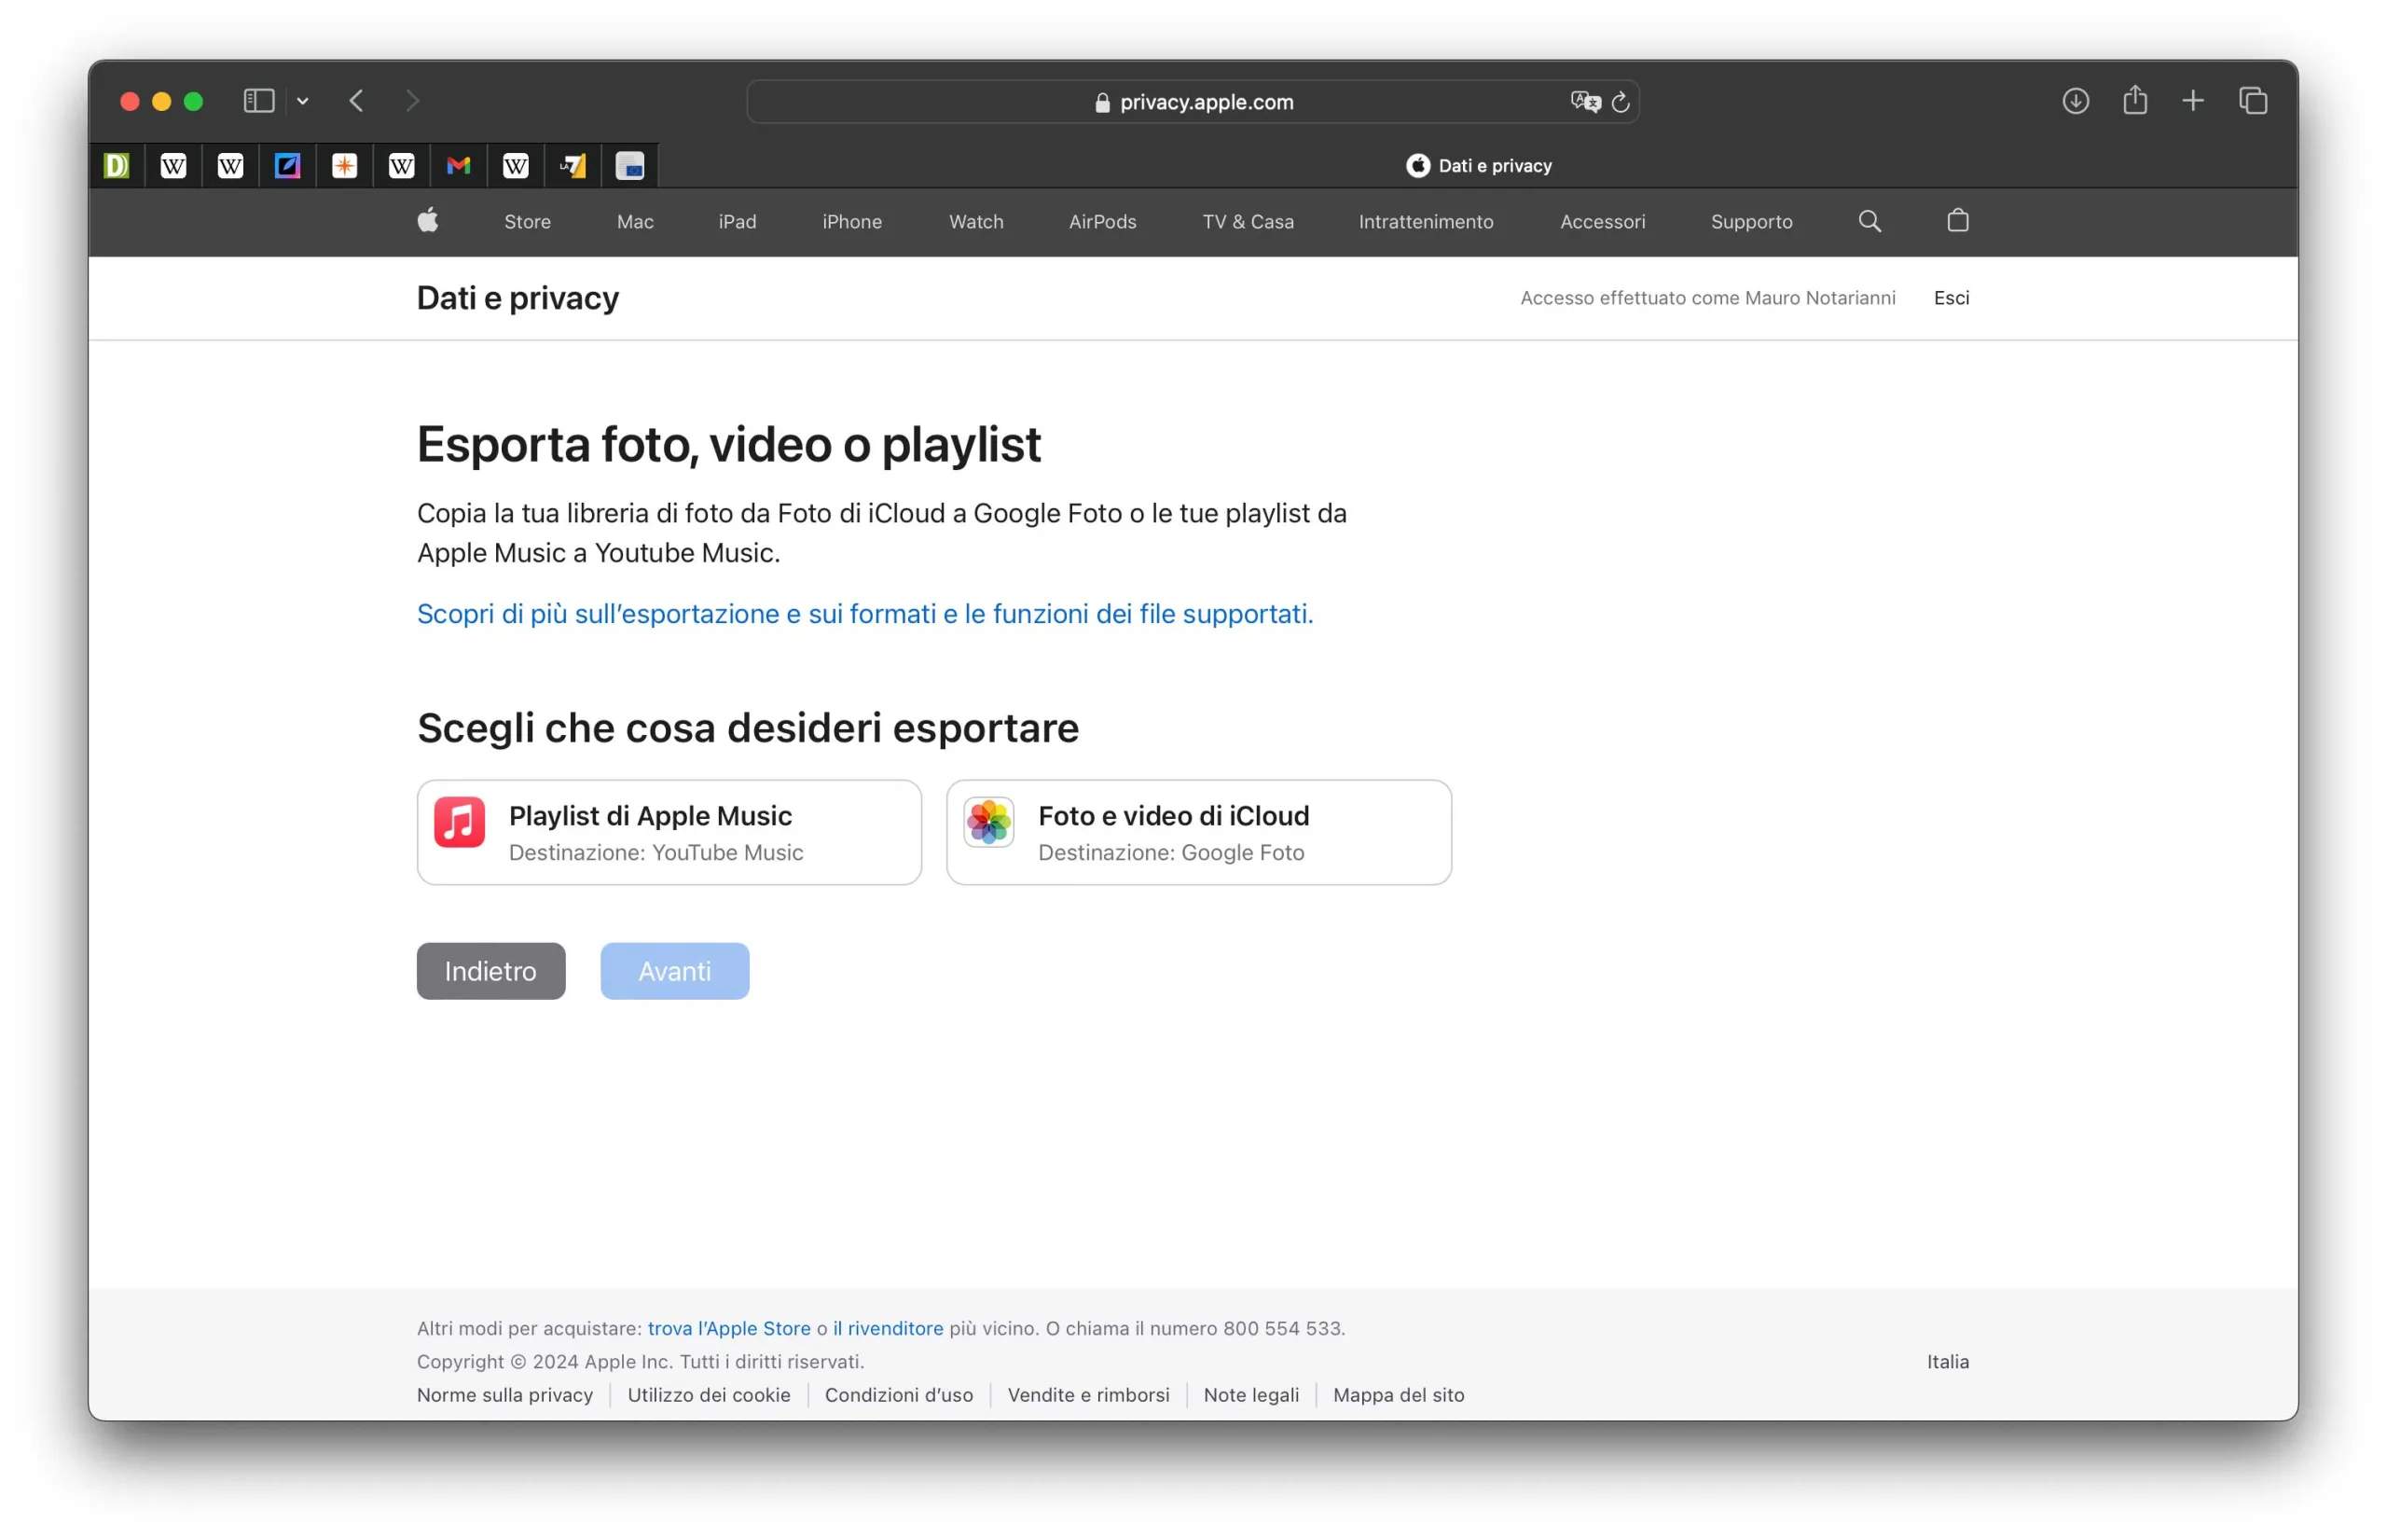This screenshot has height=1538, width=2387.
Task: Click the page reload button in toolbar
Action: [1620, 101]
